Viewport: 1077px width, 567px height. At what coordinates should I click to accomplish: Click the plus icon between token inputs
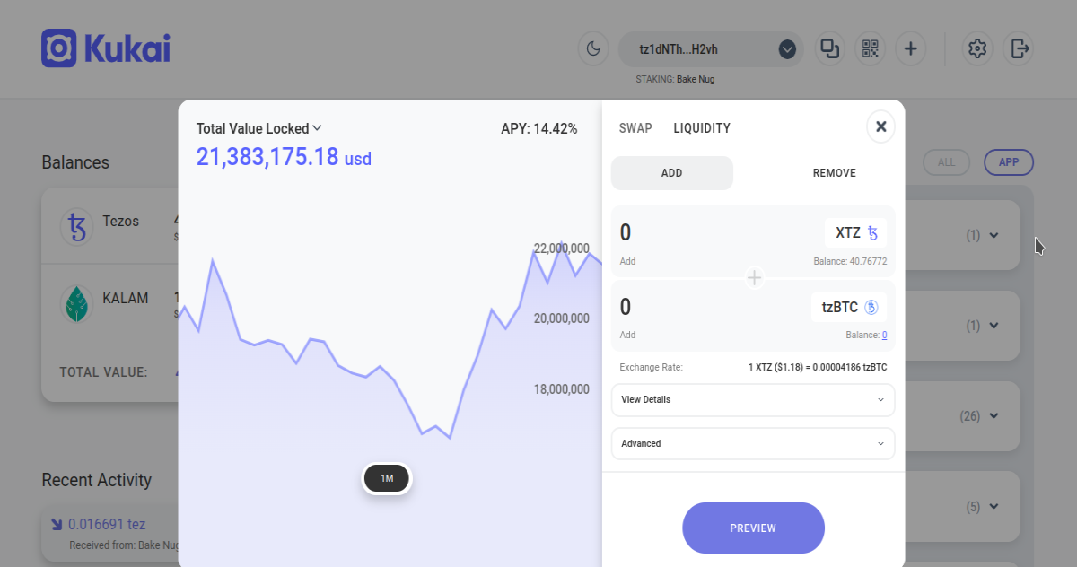(x=754, y=278)
